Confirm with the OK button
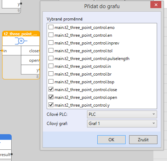The image size is (167, 161). [111, 139]
